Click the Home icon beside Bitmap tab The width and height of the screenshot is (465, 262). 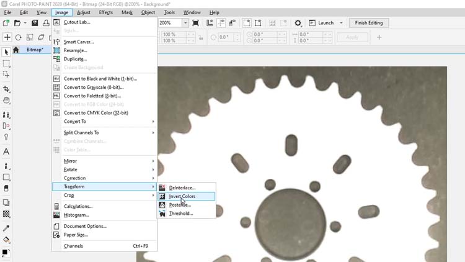15,50
